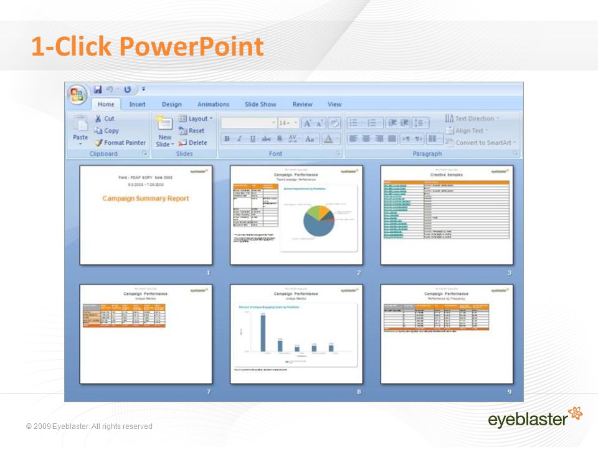Screen dimensions: 598x449
Task: Align text right
Action: pyautogui.click(x=379, y=138)
